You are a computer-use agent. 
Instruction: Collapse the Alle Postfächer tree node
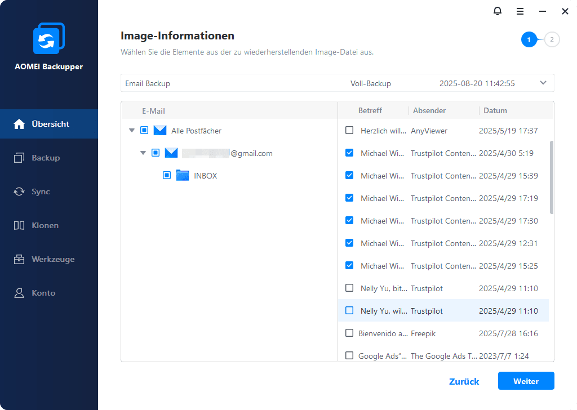(x=132, y=130)
